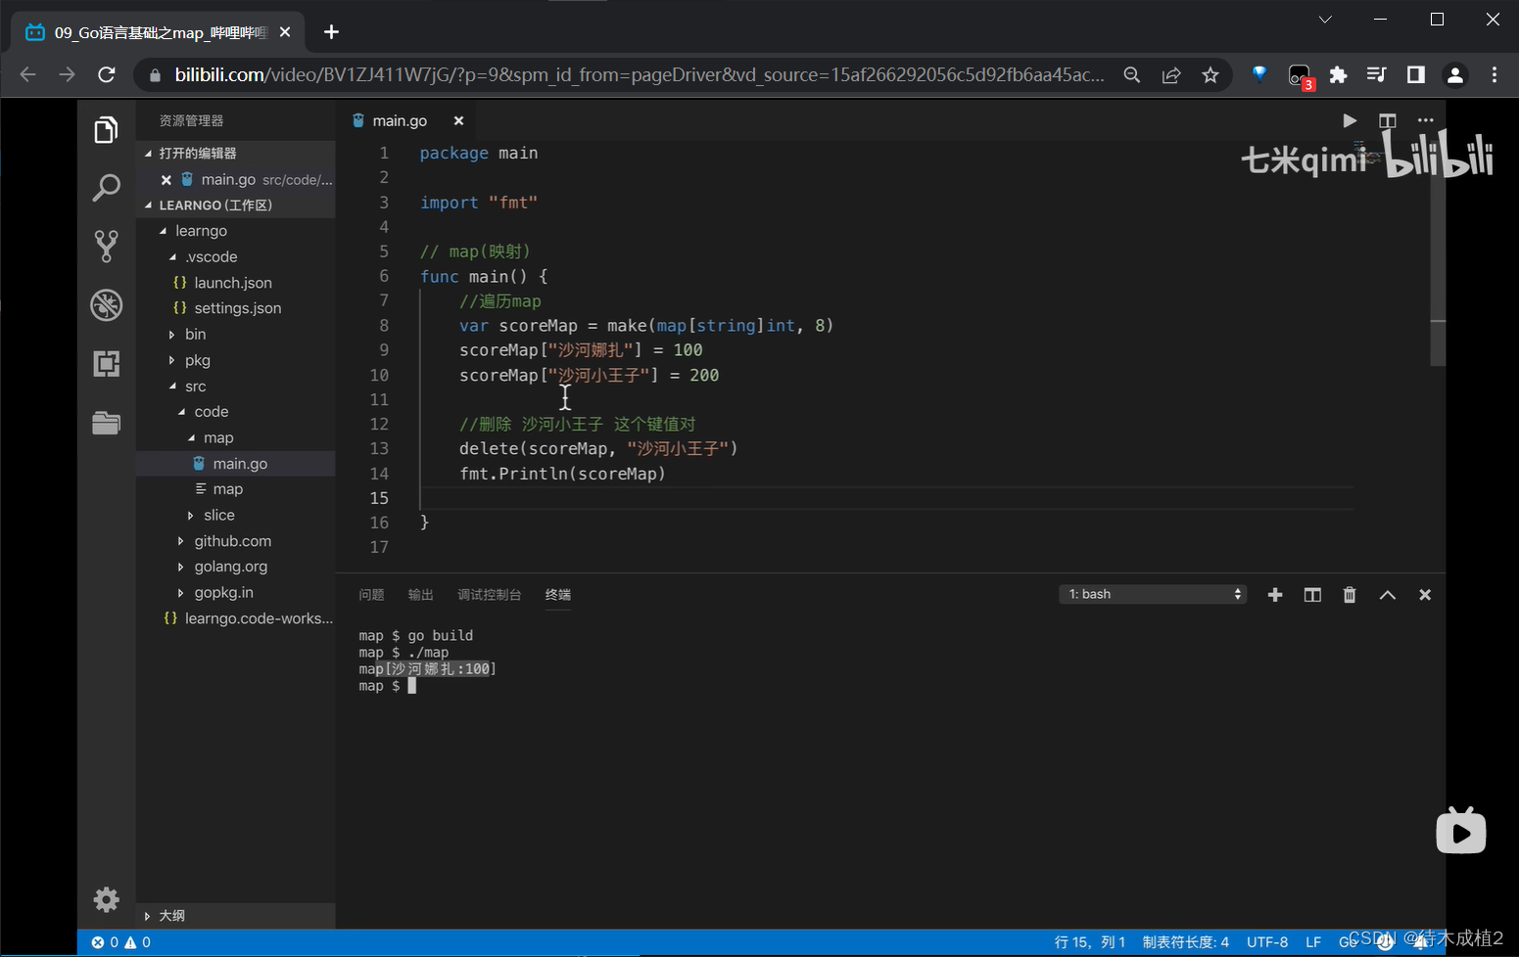The image size is (1519, 957).
Task: Switch to the 问题 panel tab
Action: [371, 595]
